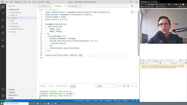Open editor more actions ellipsis

coord(136,6)
